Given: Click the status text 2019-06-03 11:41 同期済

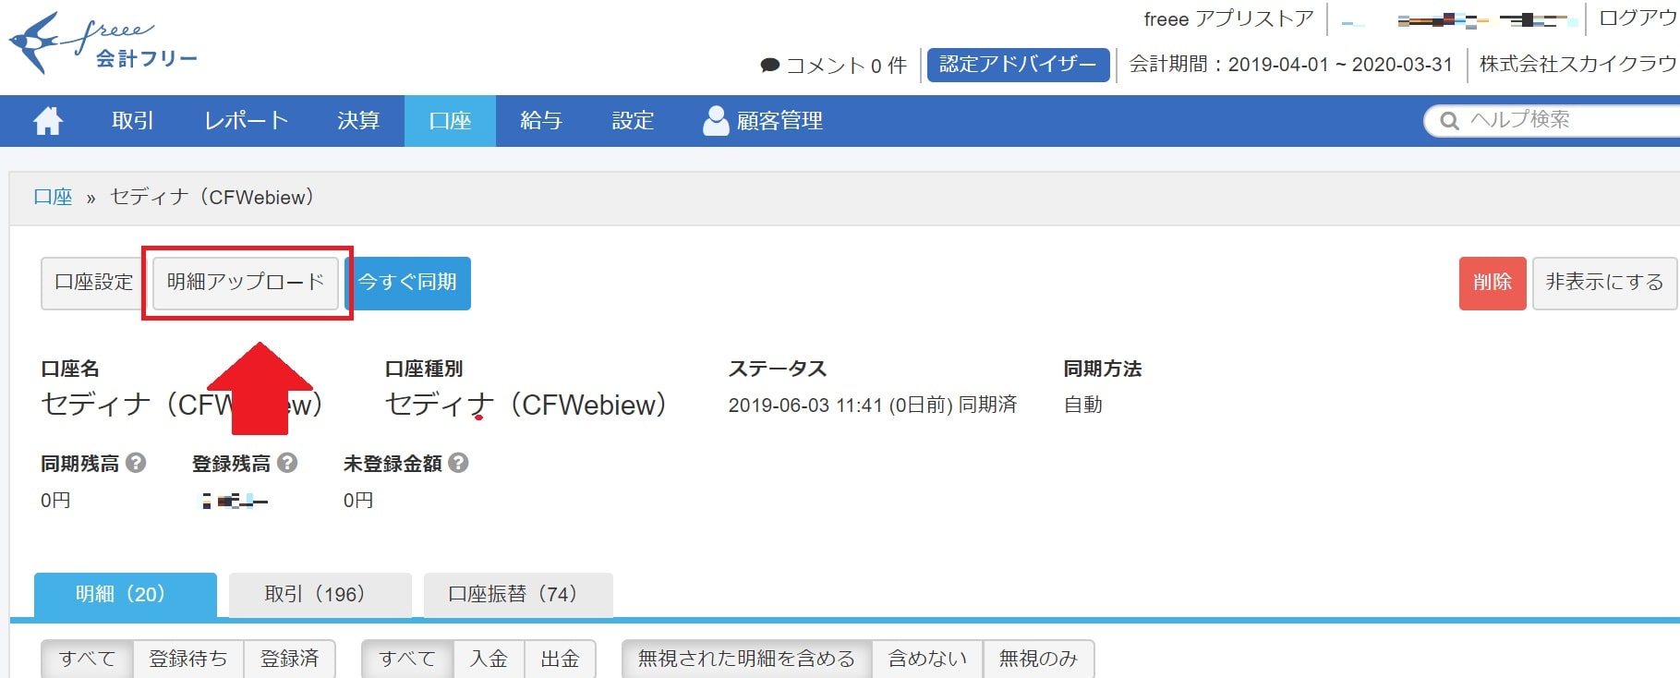Looking at the screenshot, I should pyautogui.click(x=872, y=405).
